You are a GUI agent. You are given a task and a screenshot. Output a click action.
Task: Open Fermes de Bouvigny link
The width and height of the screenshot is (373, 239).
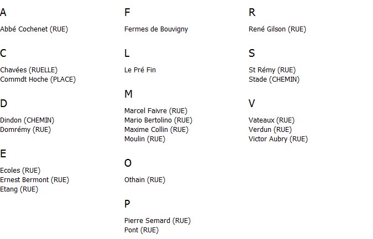(x=156, y=29)
